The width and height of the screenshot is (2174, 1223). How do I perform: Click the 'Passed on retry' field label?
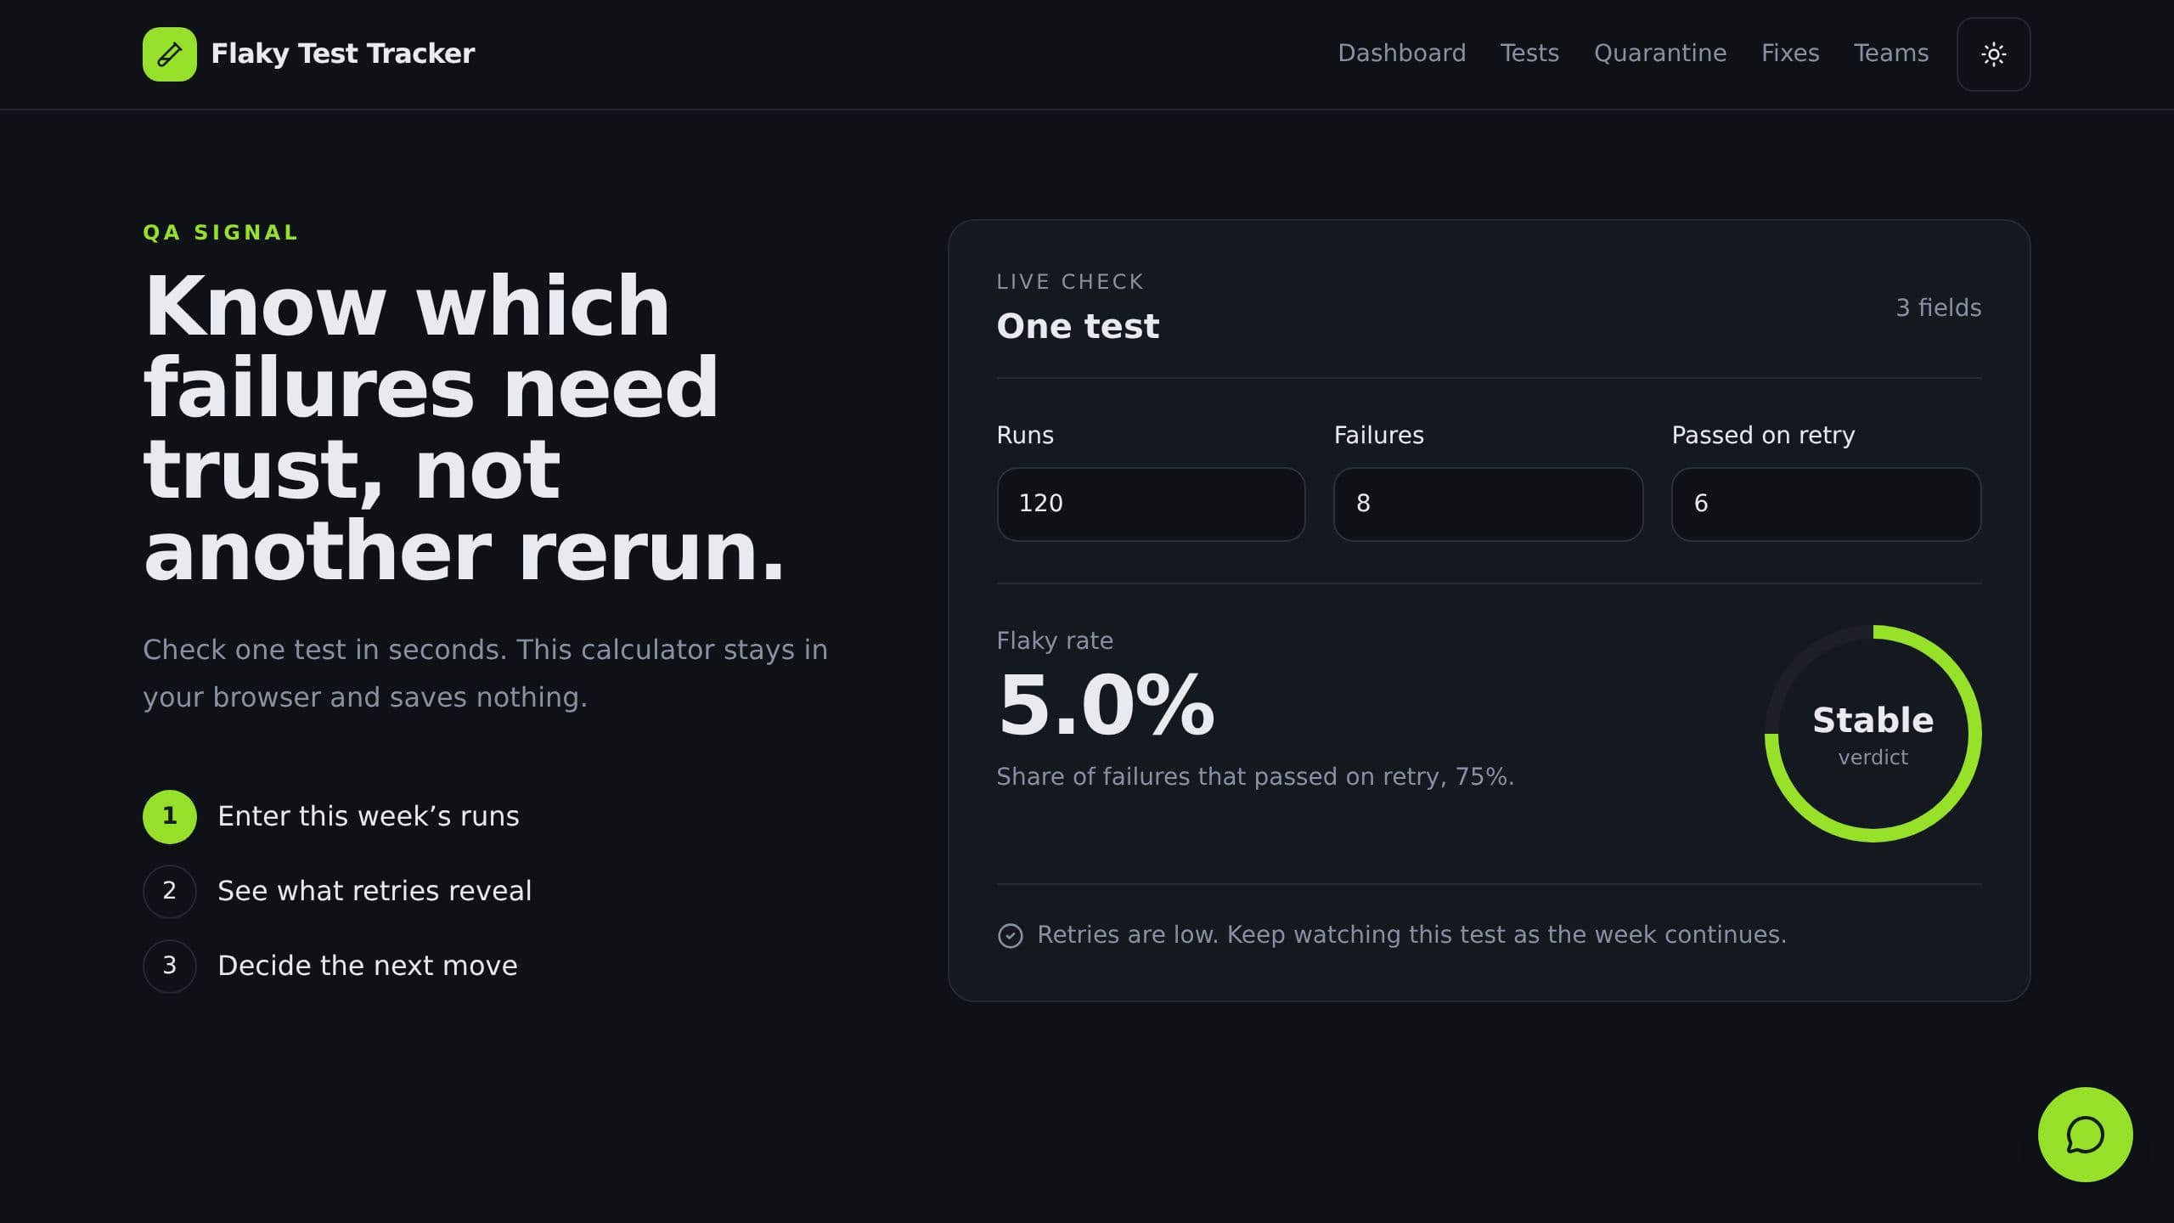click(1763, 435)
